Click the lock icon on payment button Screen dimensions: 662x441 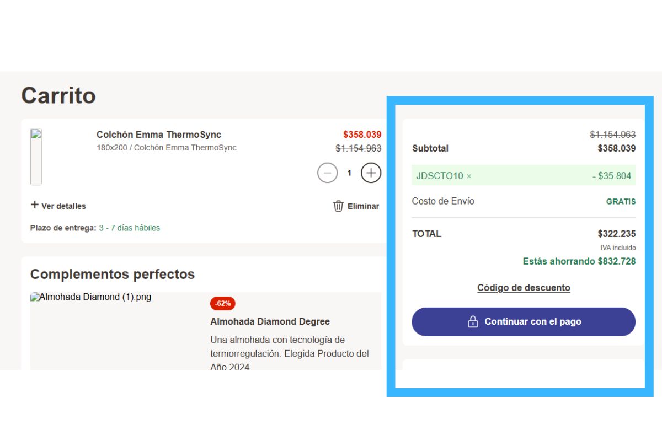coord(473,322)
